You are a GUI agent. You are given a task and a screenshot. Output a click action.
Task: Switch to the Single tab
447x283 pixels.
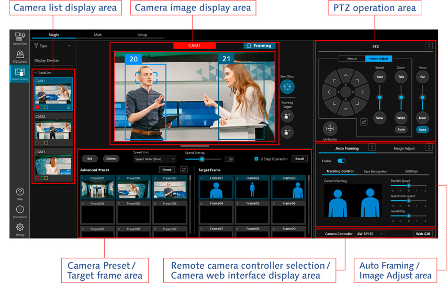53,35
